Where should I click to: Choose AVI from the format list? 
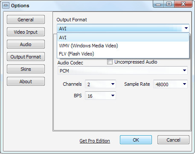pyautogui.click(x=123, y=38)
